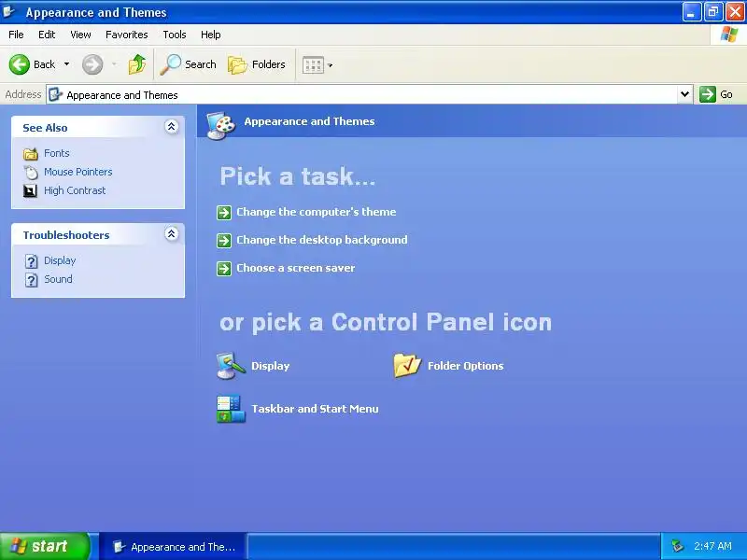Click the Taskbar and Start Menu icon
This screenshot has width=747, height=560.
(231, 409)
